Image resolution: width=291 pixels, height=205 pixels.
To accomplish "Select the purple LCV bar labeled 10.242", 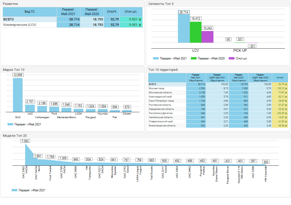I will pos(207,37).
